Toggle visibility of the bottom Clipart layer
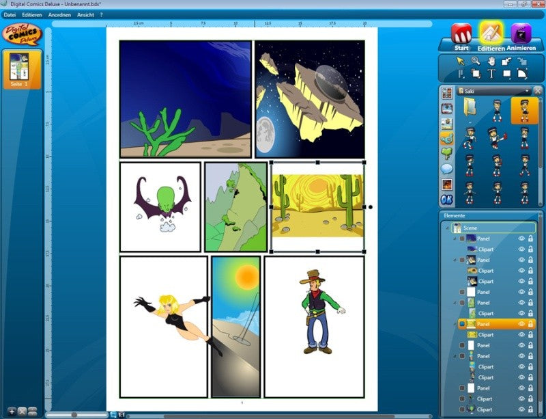The height and width of the screenshot is (419, 546). coord(521,409)
